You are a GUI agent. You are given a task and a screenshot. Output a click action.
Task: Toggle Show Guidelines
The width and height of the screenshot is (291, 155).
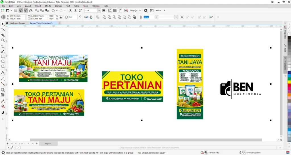(120, 10)
